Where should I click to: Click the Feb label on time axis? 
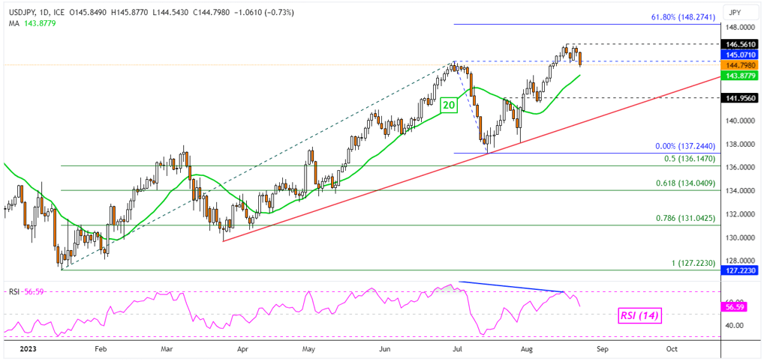tap(100, 348)
